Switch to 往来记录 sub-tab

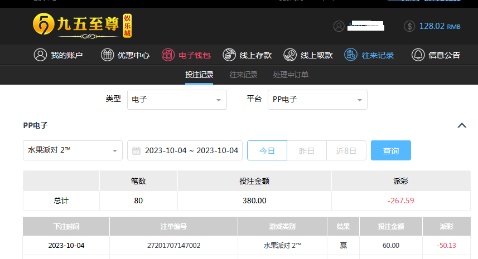[x=243, y=75]
